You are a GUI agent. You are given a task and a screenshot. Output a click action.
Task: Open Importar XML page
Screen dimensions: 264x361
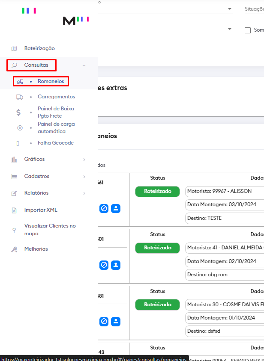click(x=41, y=210)
